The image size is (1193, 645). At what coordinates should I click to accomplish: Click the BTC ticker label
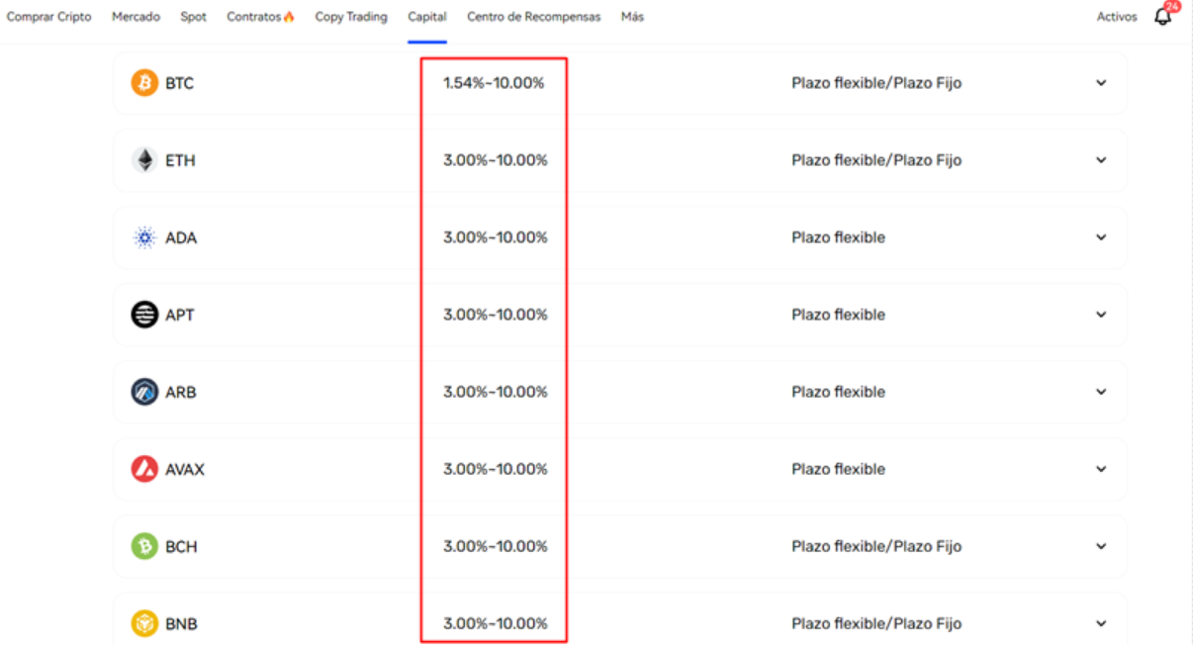click(x=179, y=83)
